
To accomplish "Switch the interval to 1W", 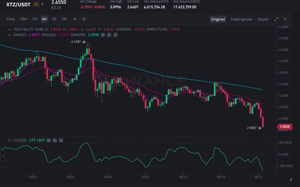I will pyautogui.click(x=64, y=19).
